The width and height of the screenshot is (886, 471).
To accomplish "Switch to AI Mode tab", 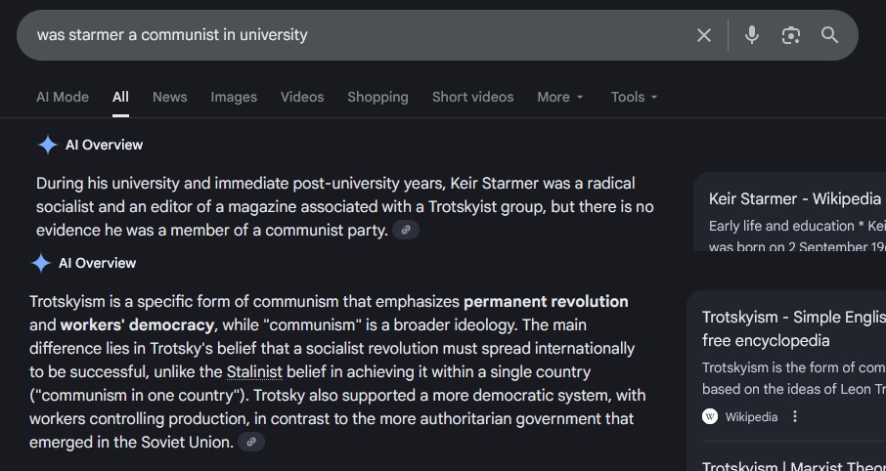I will 63,97.
